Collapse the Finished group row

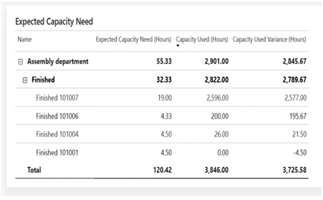(26, 80)
